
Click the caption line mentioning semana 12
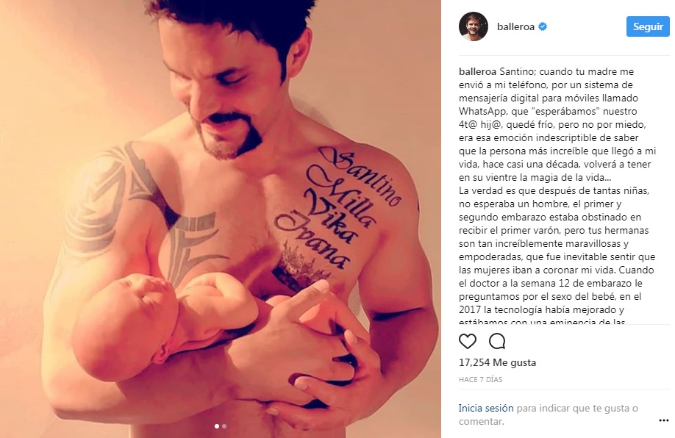(x=551, y=283)
